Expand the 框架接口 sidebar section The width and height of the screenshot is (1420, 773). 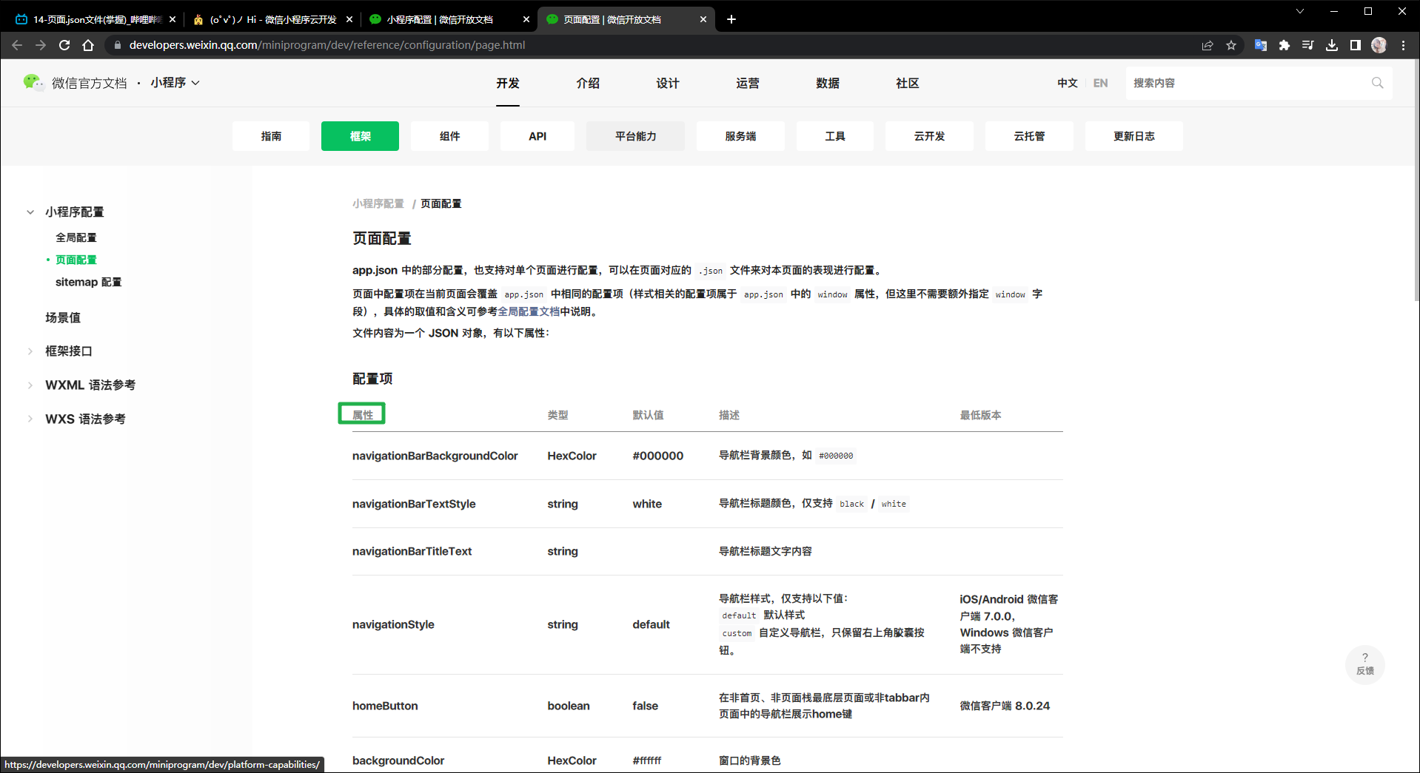pyautogui.click(x=30, y=351)
